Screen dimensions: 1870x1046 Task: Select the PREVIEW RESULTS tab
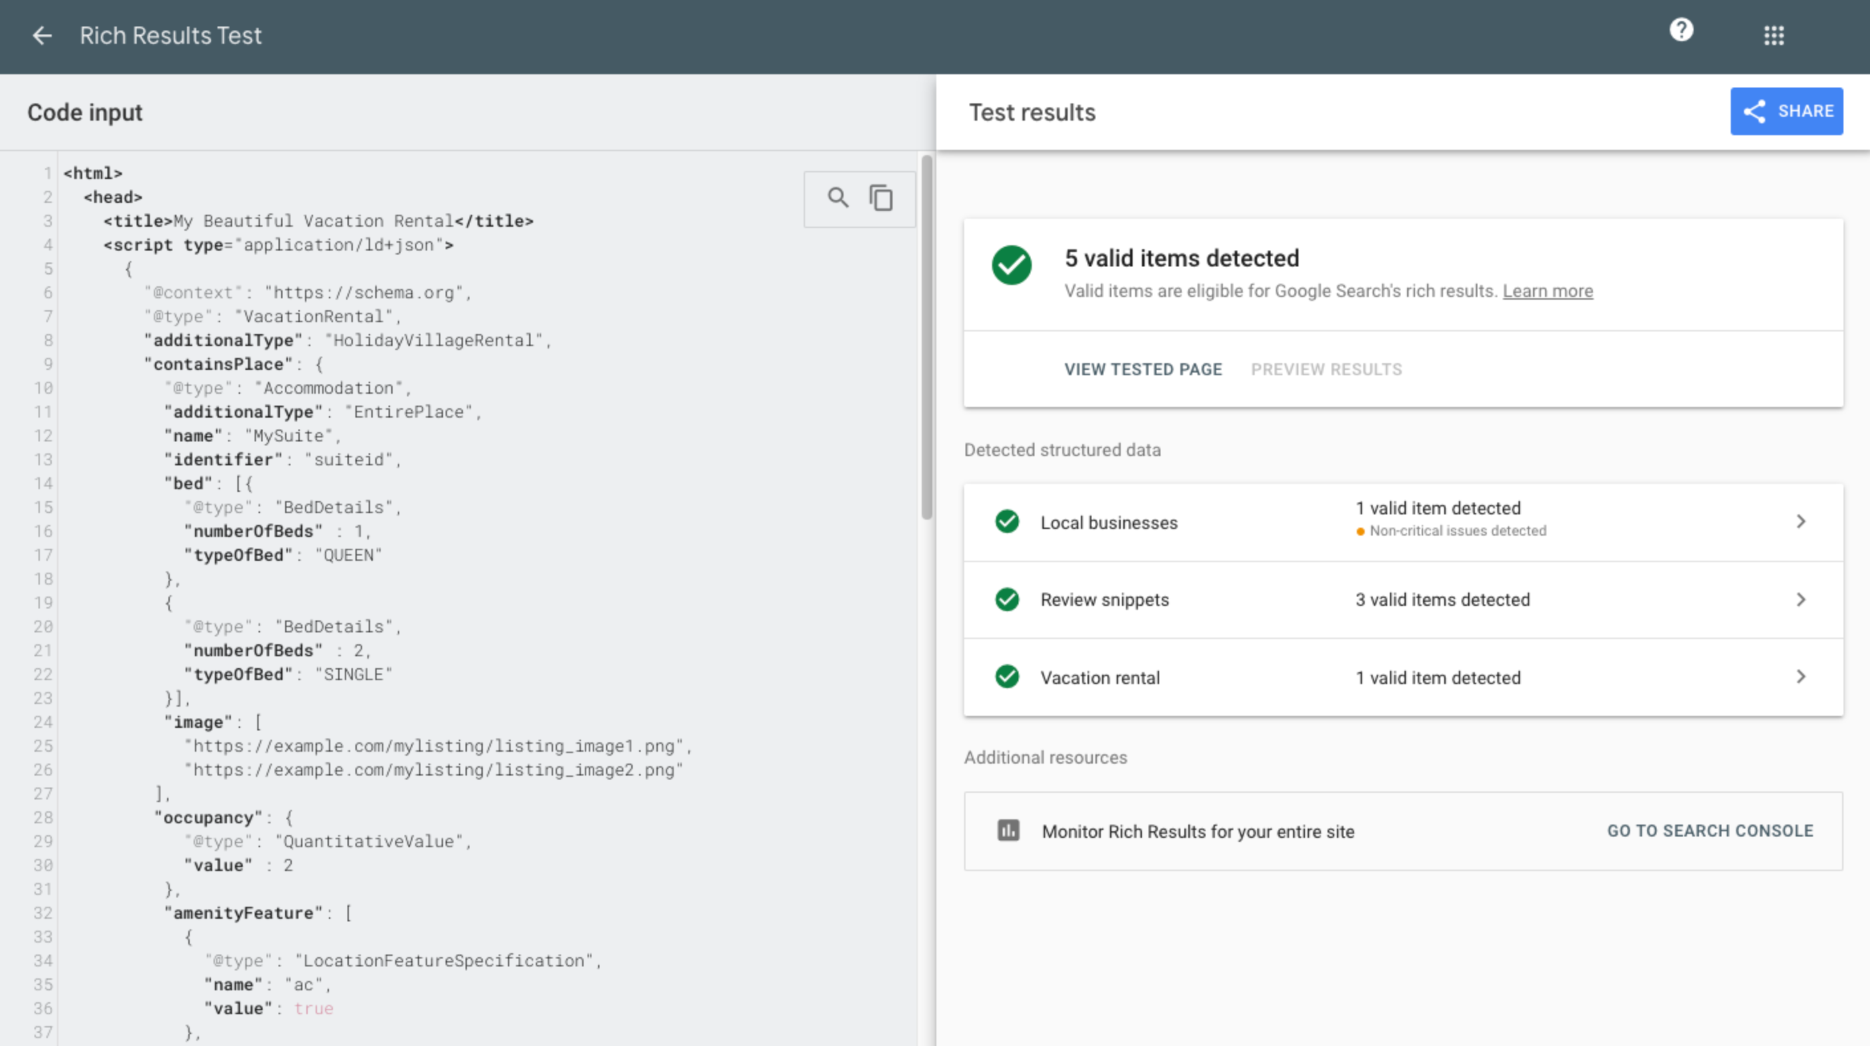pos(1327,370)
